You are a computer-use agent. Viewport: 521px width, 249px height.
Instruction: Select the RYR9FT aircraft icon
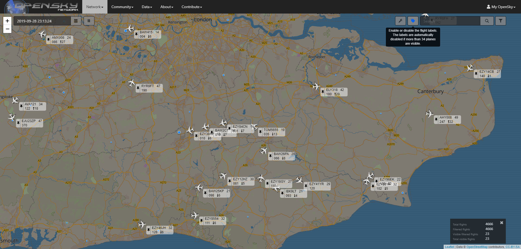coord(131,84)
